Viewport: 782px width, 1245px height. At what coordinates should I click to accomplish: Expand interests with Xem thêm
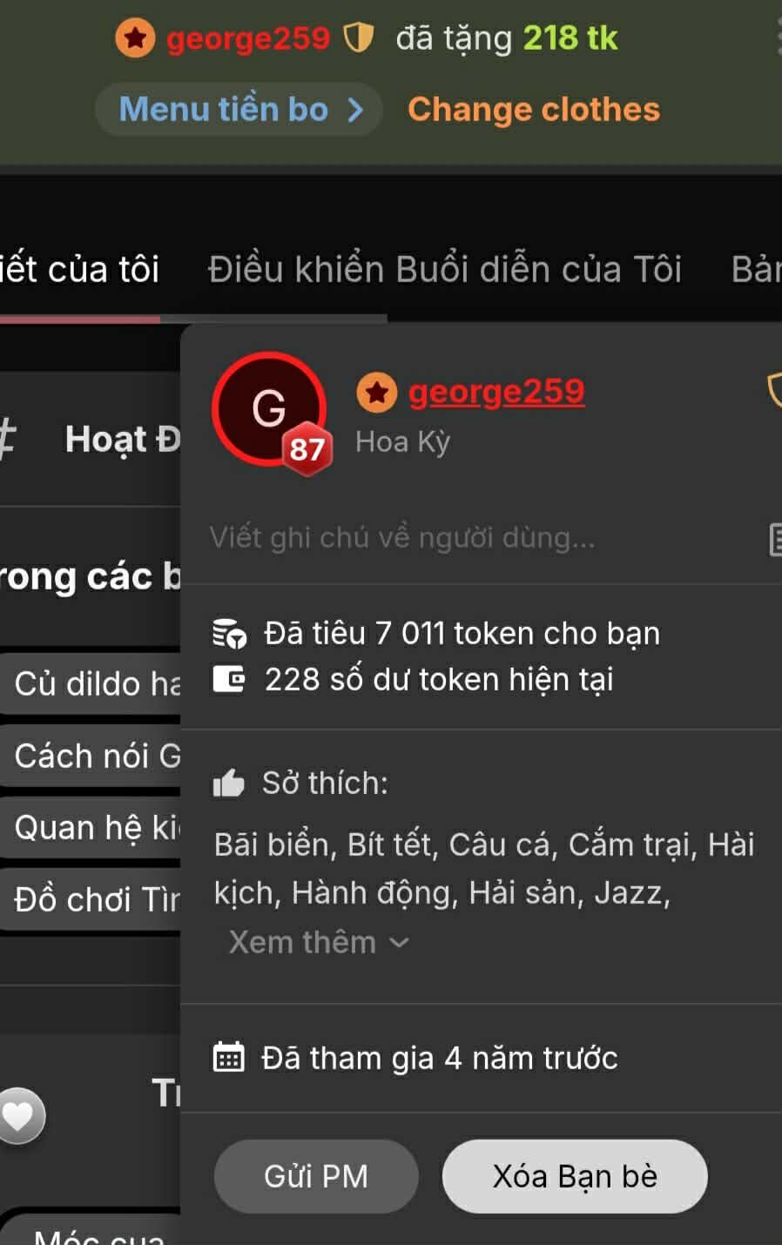318,942
